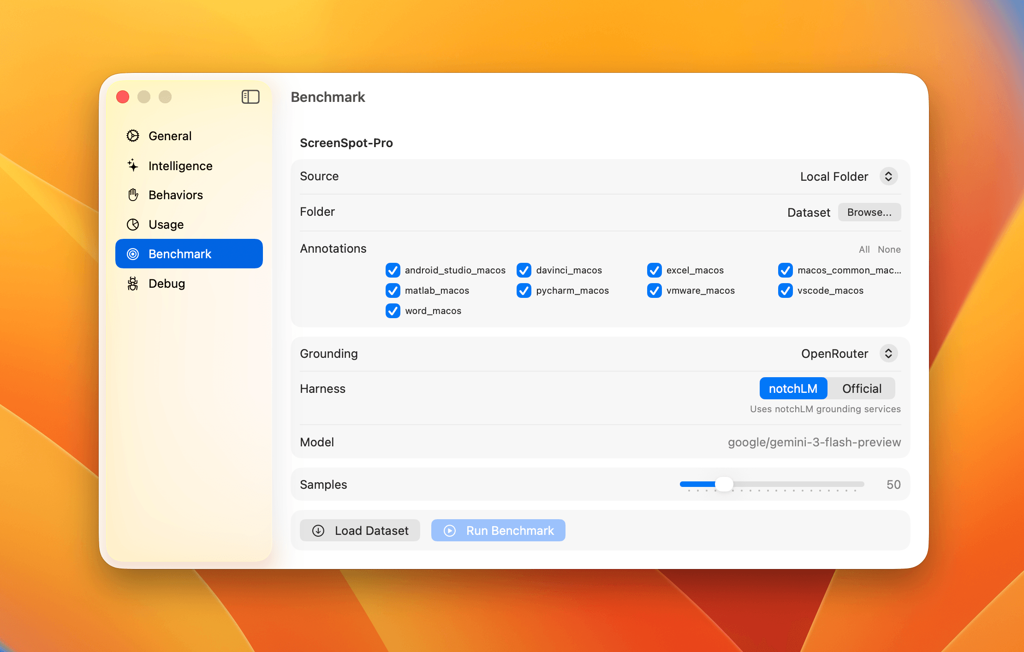Click the Usage pie chart icon
Viewport: 1024px width, 652px height.
[133, 225]
